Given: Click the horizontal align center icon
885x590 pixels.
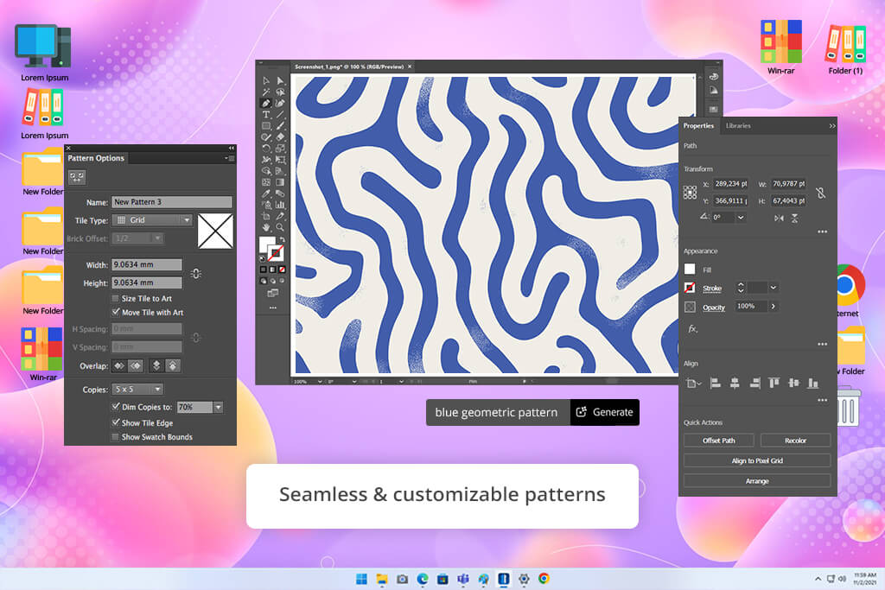Looking at the screenshot, I should (x=735, y=383).
